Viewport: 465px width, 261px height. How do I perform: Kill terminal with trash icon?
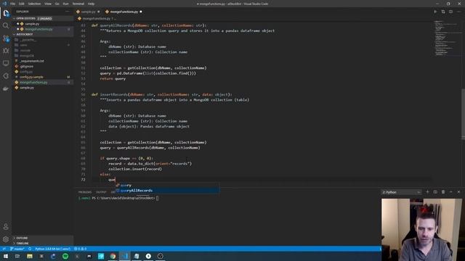tap(443, 192)
